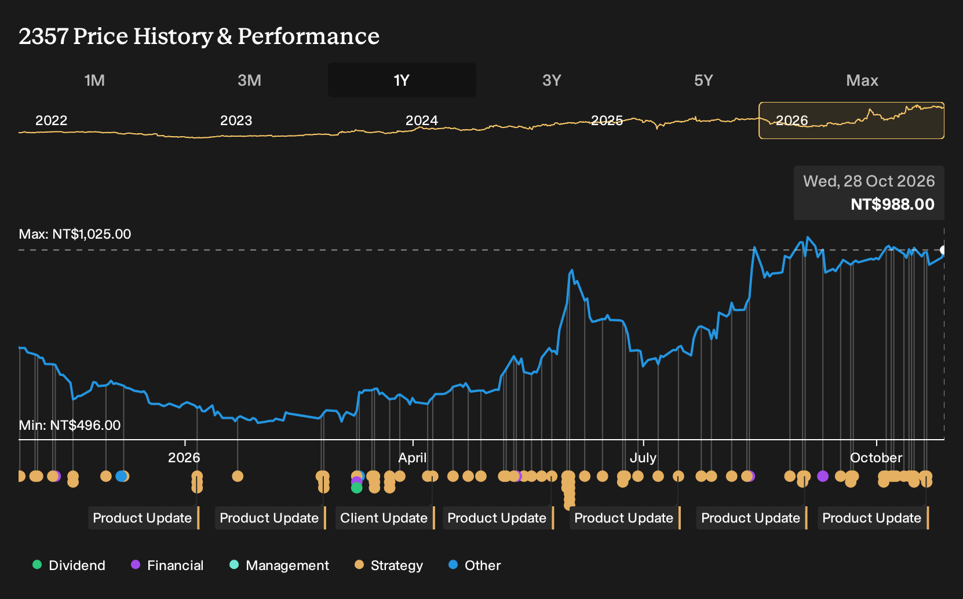Click the NT$988.00 price value
This screenshot has height=599, width=963.
tap(893, 204)
